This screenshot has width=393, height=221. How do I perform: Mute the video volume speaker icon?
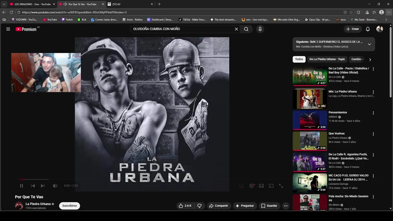tap(55, 186)
